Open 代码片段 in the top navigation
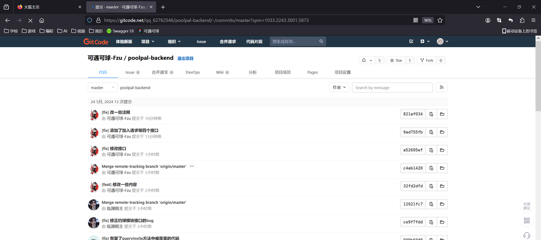 tap(254, 41)
